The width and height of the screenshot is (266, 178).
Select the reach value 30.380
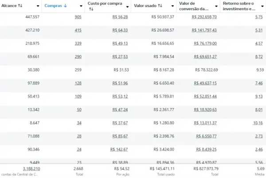click(x=34, y=70)
